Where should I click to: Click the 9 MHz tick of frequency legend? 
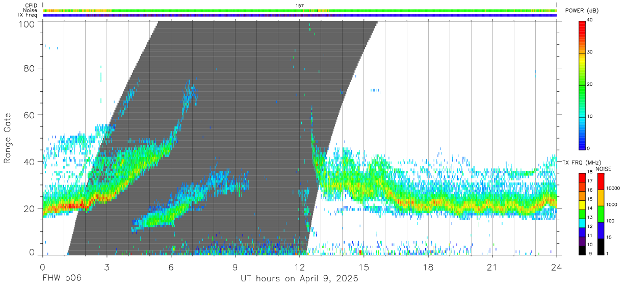coord(589,253)
